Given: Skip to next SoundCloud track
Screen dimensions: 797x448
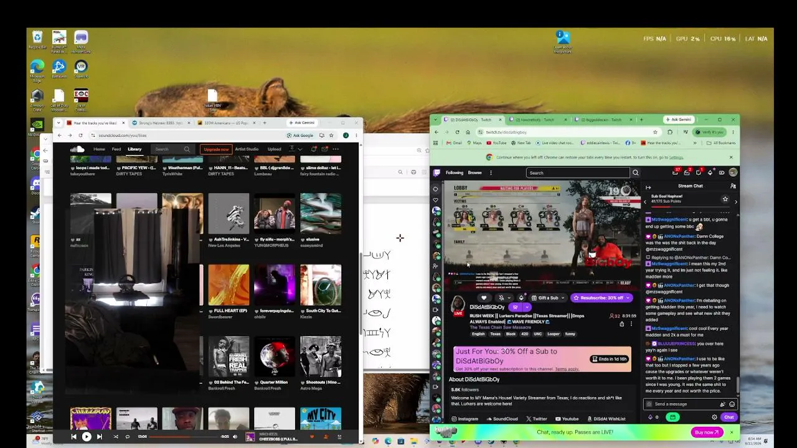Looking at the screenshot, I should pos(100,437).
